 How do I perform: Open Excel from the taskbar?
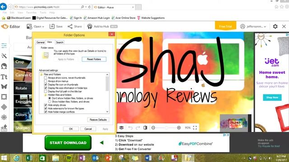click(x=29, y=158)
